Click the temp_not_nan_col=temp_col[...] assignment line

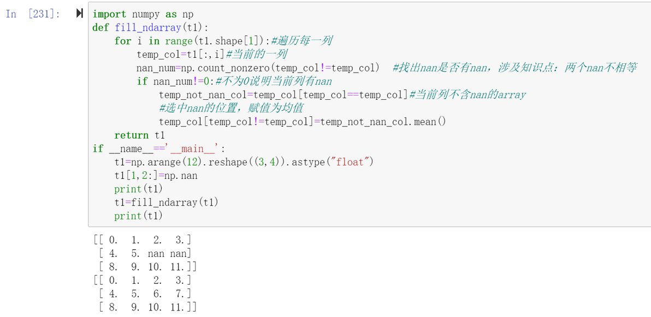342,94
